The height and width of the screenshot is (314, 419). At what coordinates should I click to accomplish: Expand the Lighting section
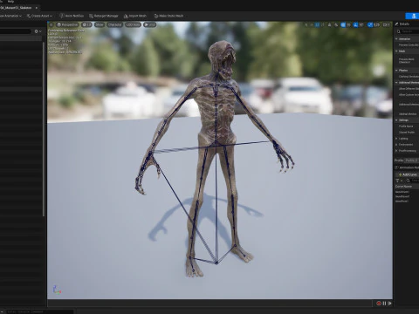(x=396, y=139)
